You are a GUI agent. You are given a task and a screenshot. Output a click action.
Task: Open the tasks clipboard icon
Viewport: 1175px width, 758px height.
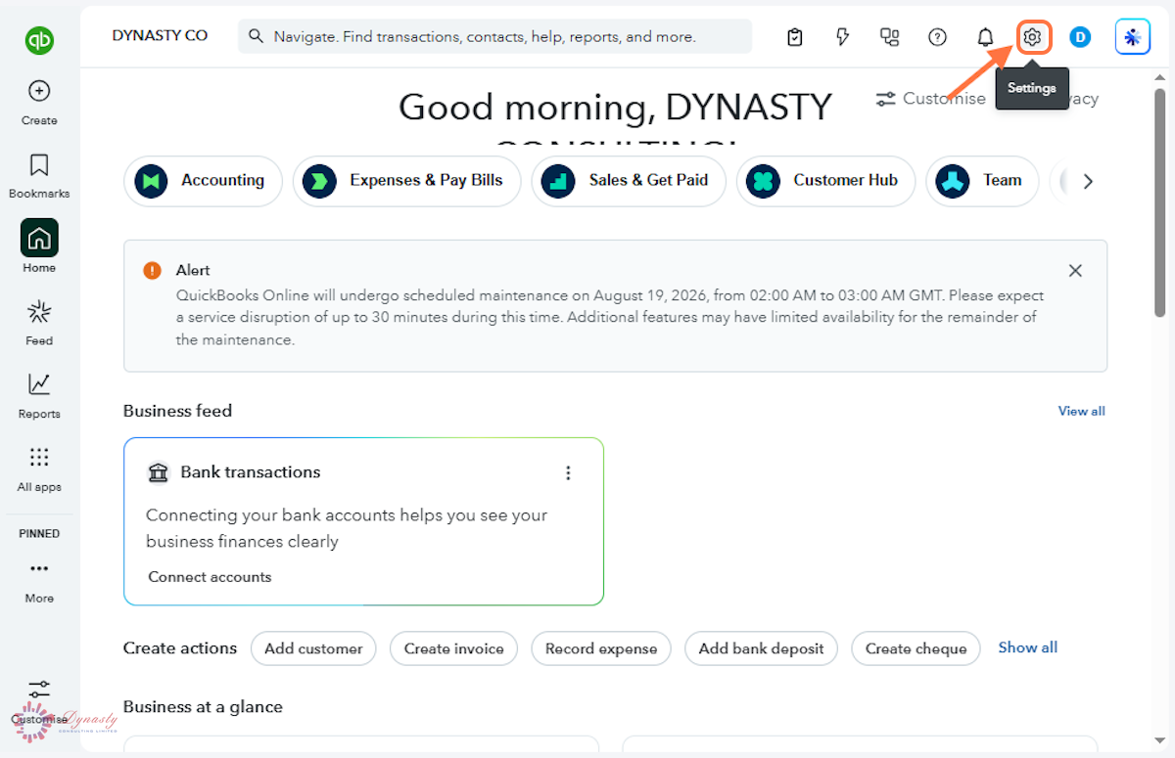(795, 37)
